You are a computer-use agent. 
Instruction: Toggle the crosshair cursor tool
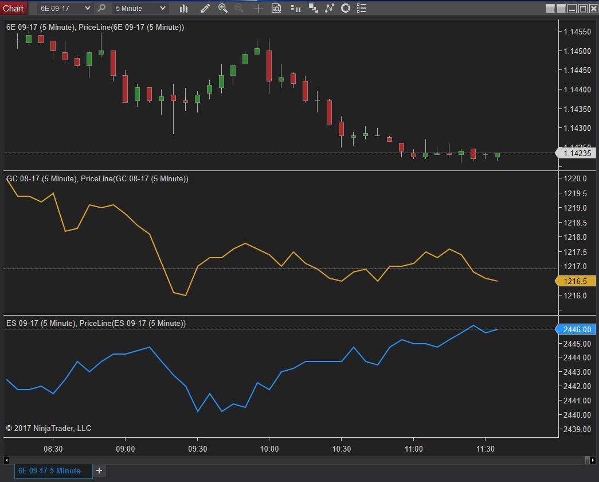tap(259, 8)
